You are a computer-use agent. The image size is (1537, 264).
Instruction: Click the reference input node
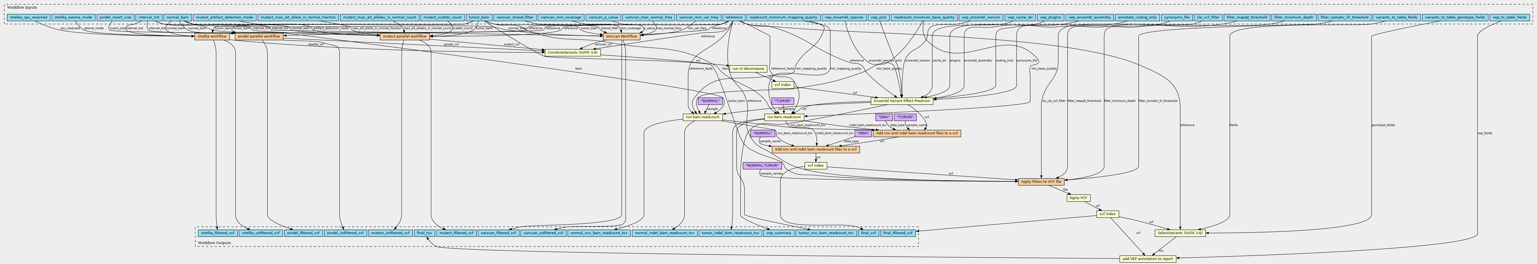[x=733, y=17]
